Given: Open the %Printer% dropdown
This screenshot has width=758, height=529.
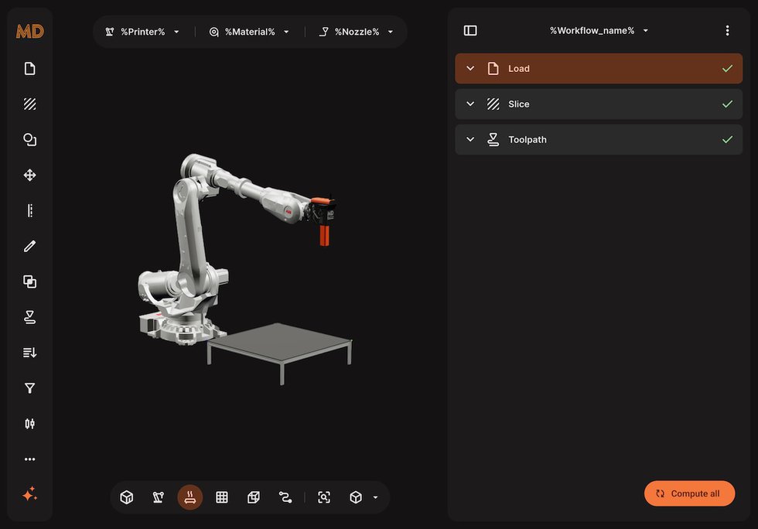Looking at the screenshot, I should coord(143,32).
